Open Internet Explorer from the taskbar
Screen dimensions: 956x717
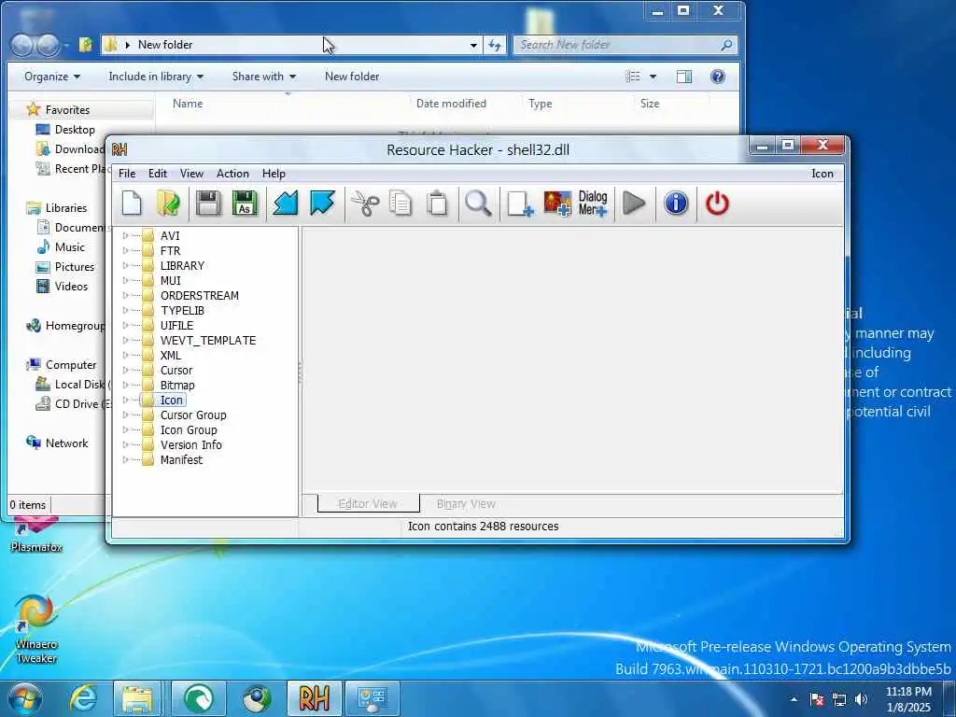click(x=83, y=698)
